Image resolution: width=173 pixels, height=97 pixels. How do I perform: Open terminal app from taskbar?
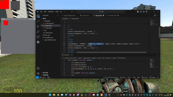coord(109,95)
